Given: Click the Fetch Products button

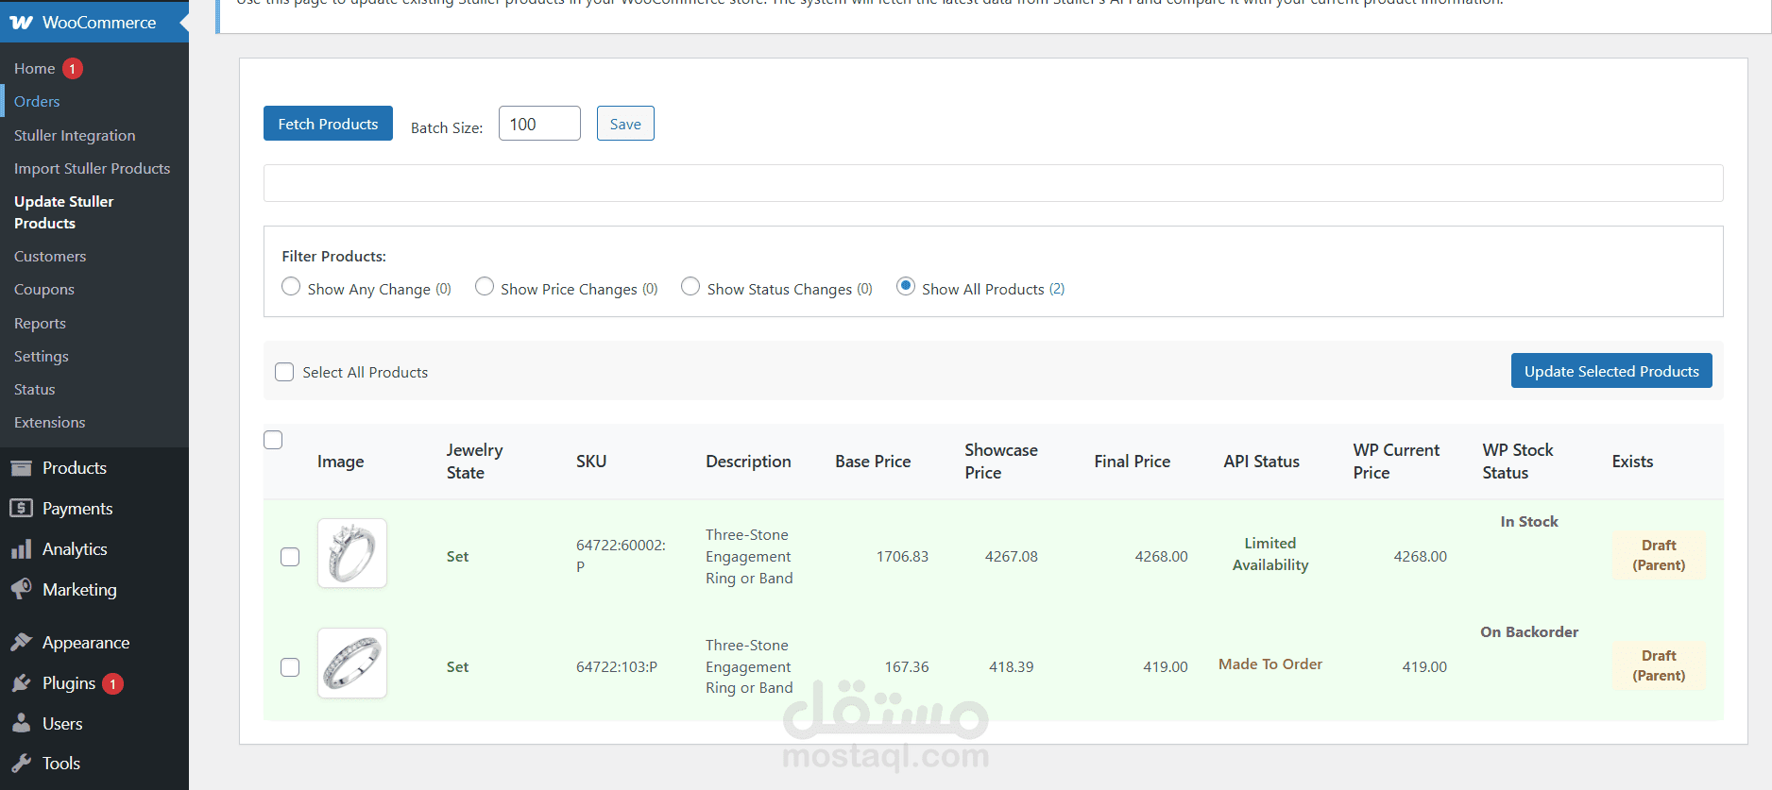Looking at the screenshot, I should tap(328, 124).
